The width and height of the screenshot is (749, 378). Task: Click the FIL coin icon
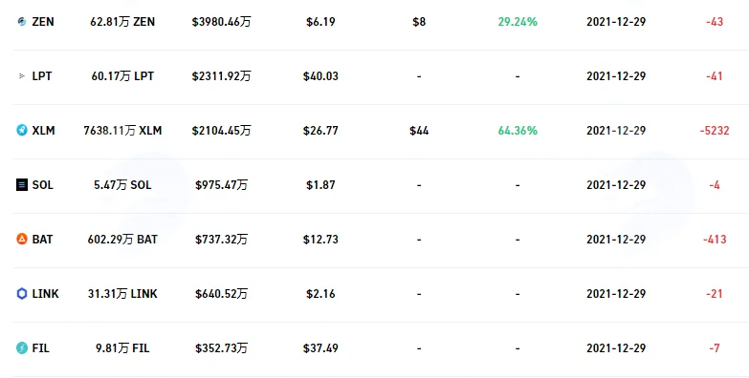click(22, 348)
